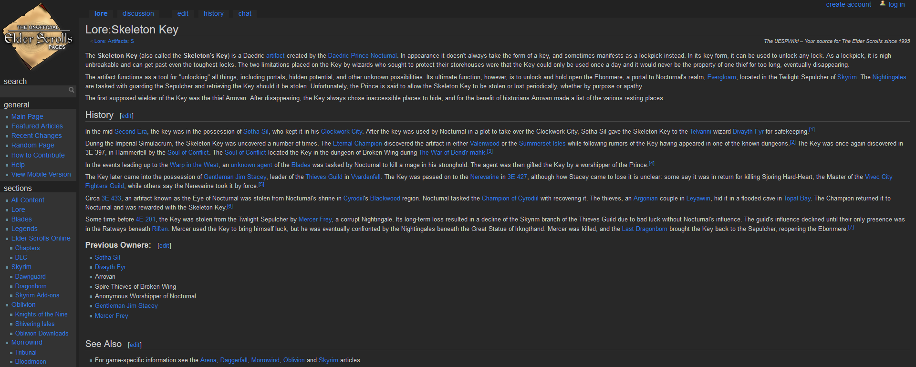Go to the chat tab
Image resolution: width=916 pixels, height=367 pixels.
[245, 13]
